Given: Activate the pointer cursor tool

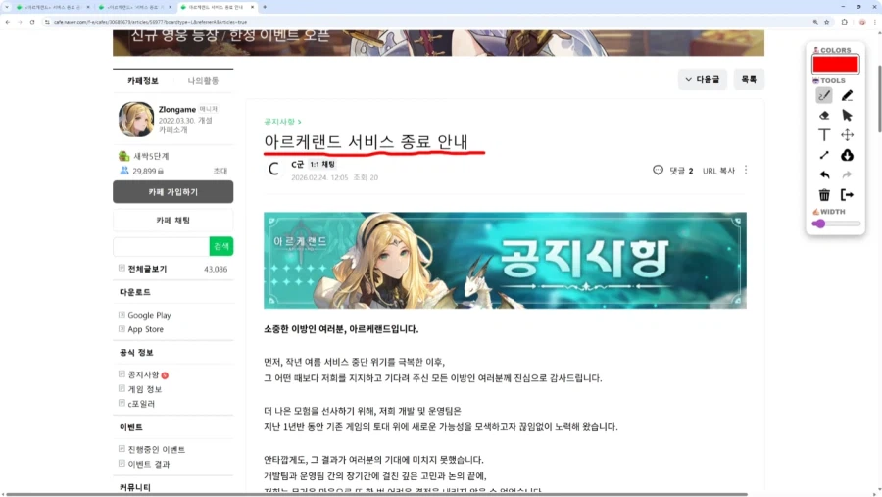Looking at the screenshot, I should [847, 116].
